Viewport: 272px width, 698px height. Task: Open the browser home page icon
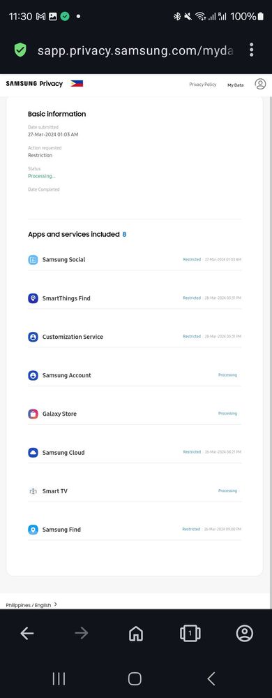click(x=136, y=634)
